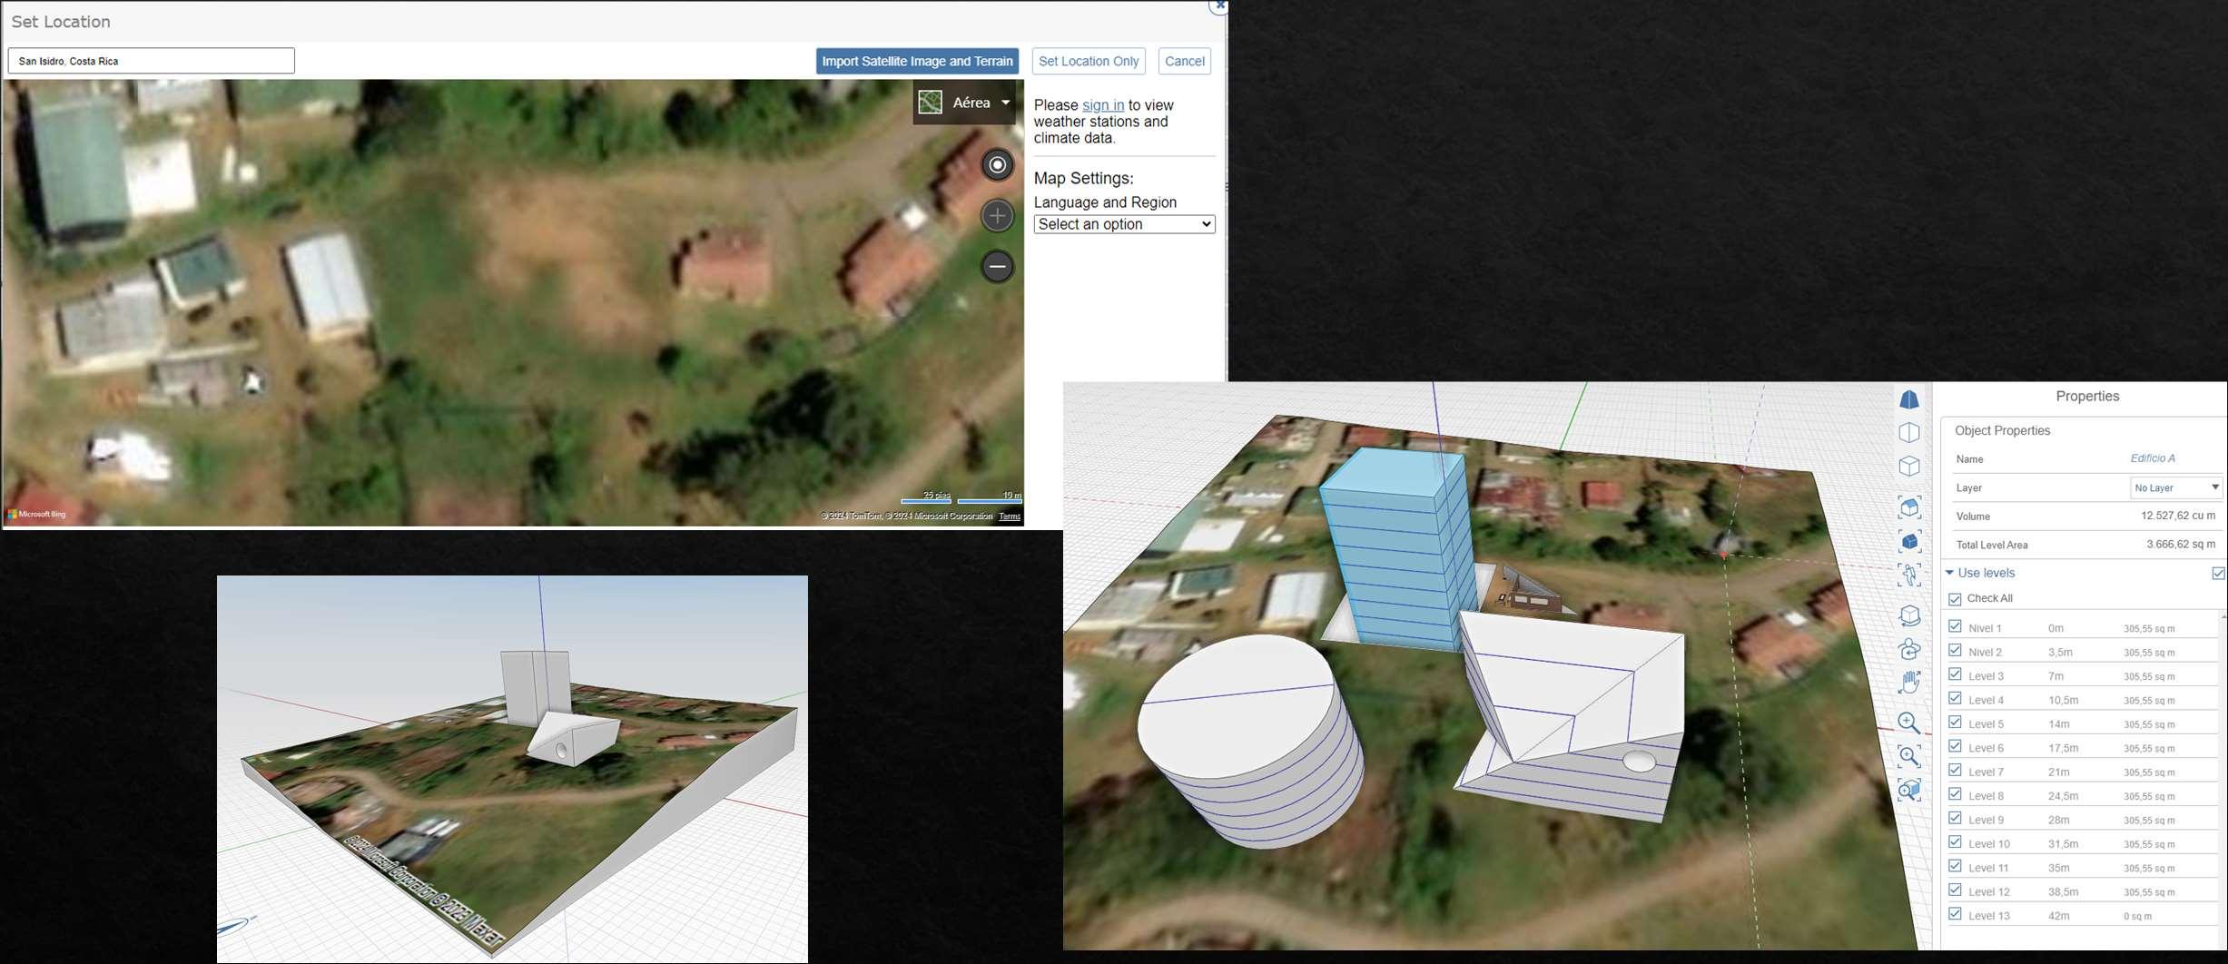The height and width of the screenshot is (964, 2228).
Task: Click the plain 3D cube view icon
Action: click(x=1909, y=467)
